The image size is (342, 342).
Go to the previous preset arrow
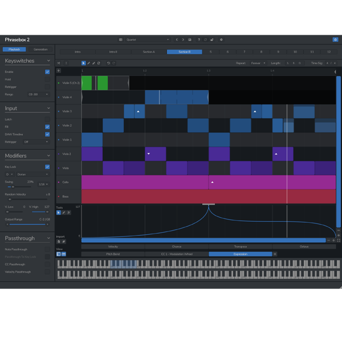177,40
